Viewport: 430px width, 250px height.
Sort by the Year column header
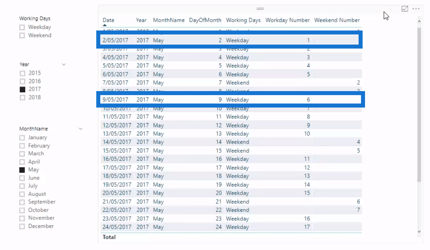pos(141,20)
